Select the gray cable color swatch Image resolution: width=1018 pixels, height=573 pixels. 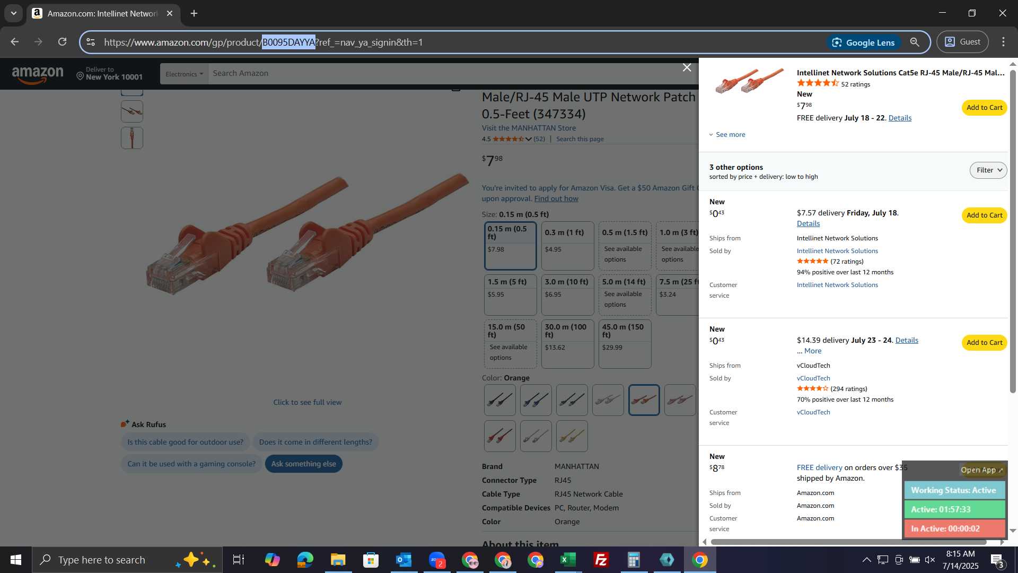[608, 400]
